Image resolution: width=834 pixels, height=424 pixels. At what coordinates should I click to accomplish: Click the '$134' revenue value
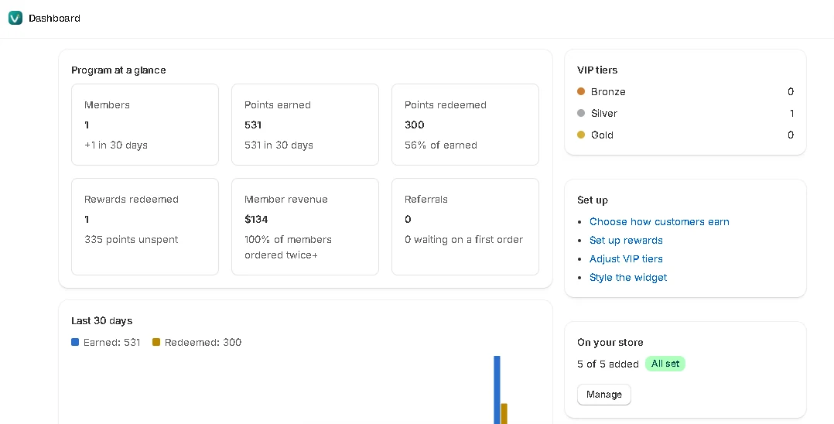pyautogui.click(x=256, y=219)
